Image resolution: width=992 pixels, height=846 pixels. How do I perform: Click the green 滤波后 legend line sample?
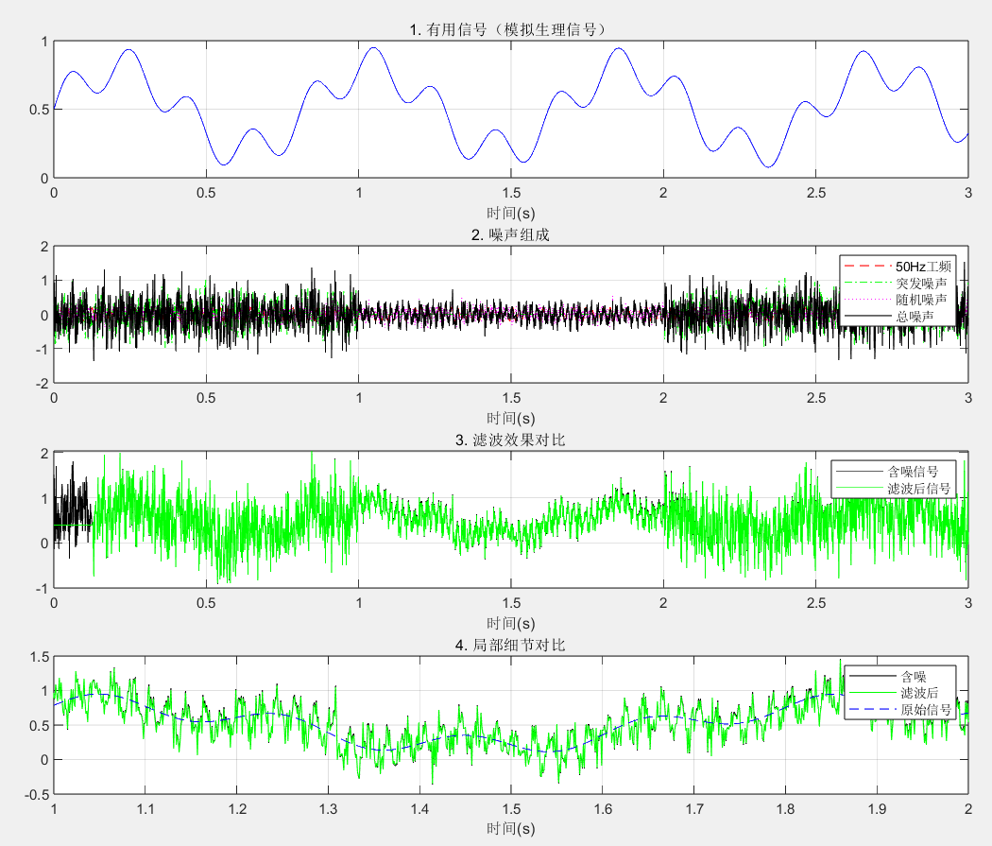coord(872,692)
